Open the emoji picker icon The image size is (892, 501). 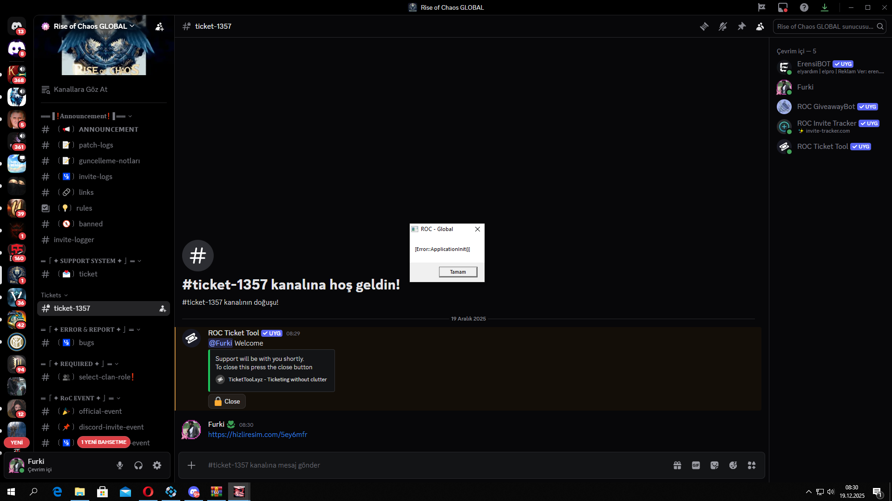click(x=733, y=465)
